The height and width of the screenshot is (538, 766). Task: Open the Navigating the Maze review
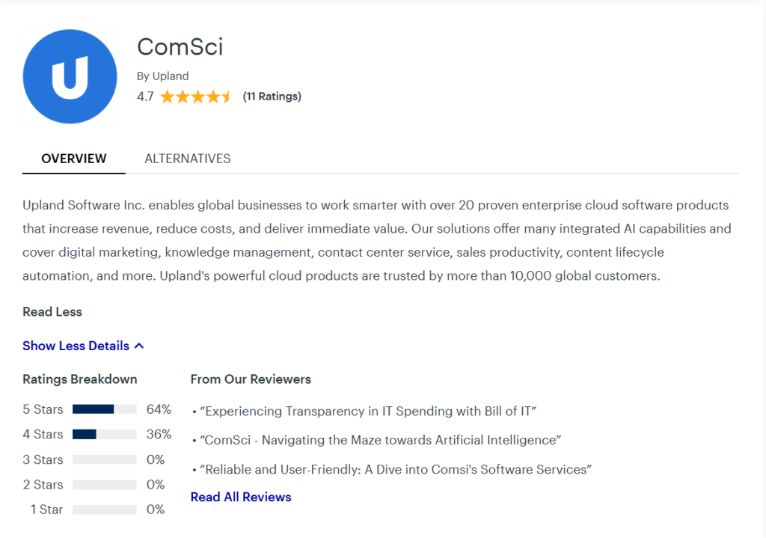tap(382, 440)
